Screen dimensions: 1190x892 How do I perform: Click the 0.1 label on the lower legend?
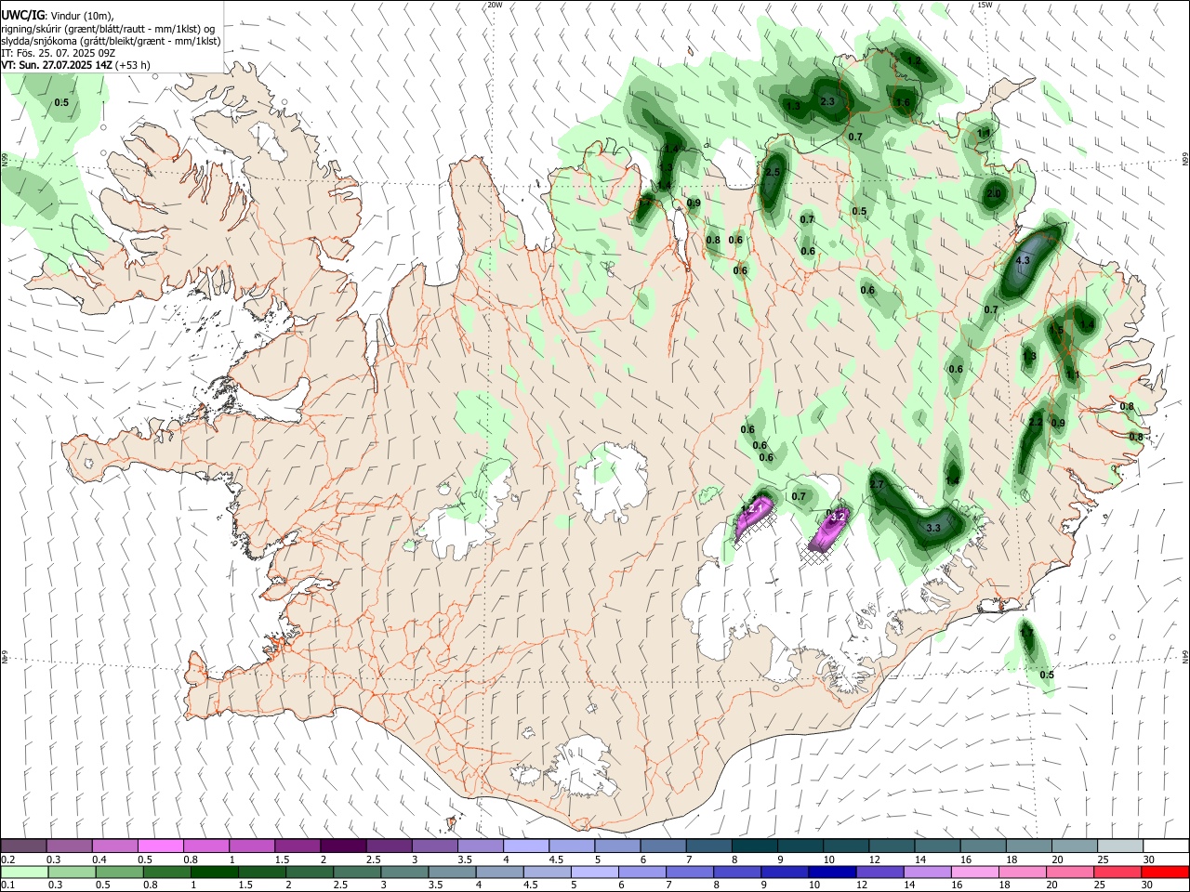pyautogui.click(x=8, y=885)
